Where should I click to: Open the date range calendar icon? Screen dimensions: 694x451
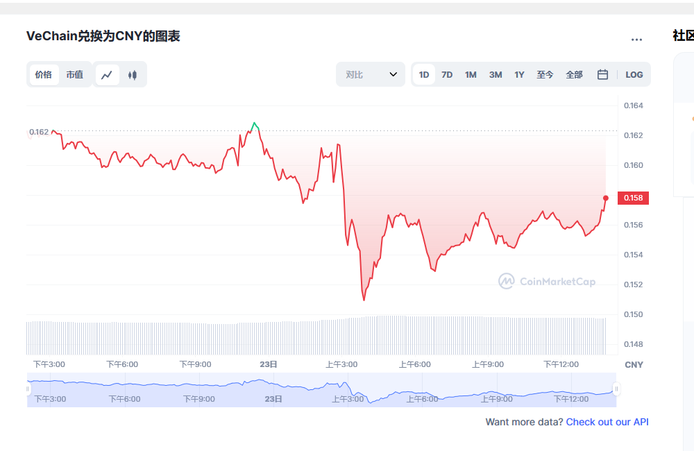(x=602, y=74)
